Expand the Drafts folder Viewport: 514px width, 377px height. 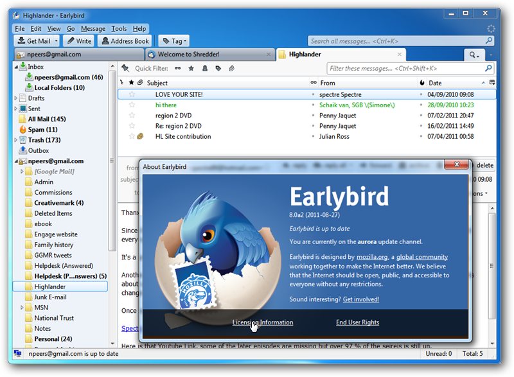16,98
